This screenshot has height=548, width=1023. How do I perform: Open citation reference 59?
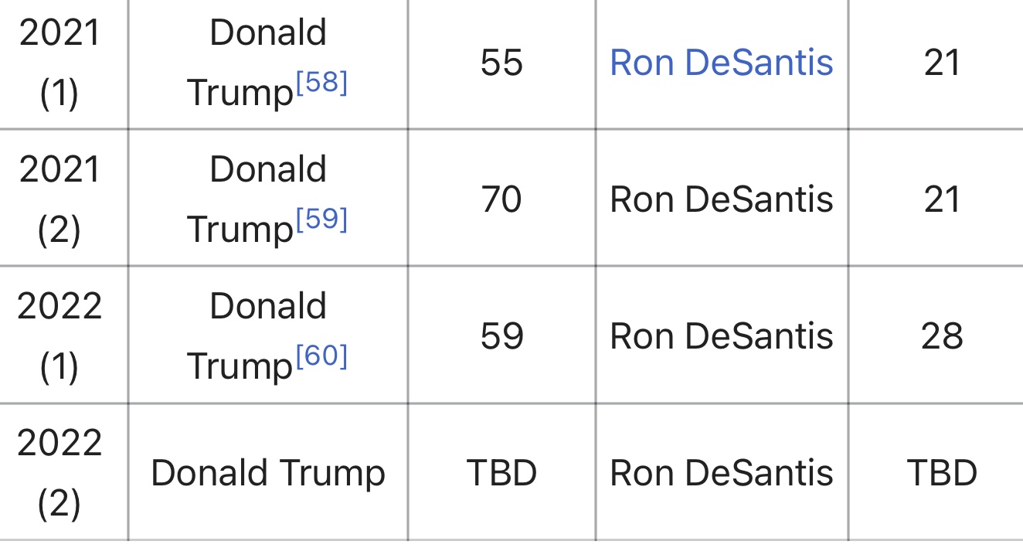coord(321,220)
